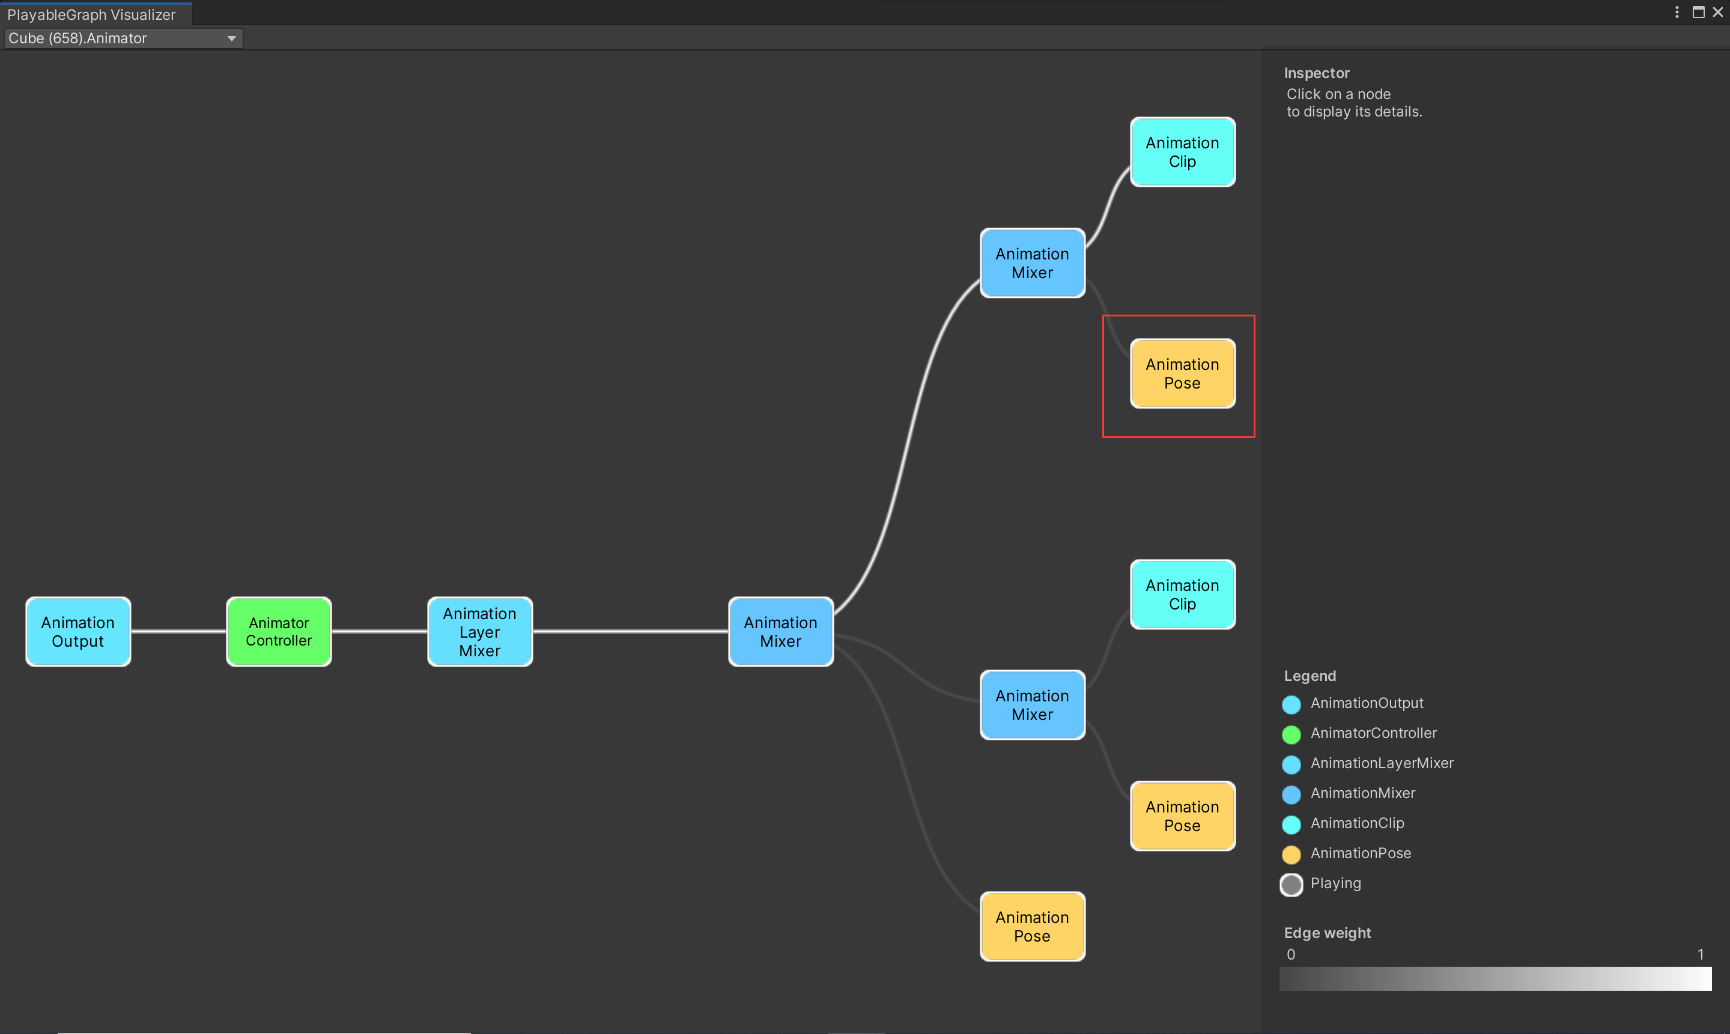This screenshot has width=1730, height=1034.
Task: Click the AnimatorController green legend dot
Action: point(1291,734)
